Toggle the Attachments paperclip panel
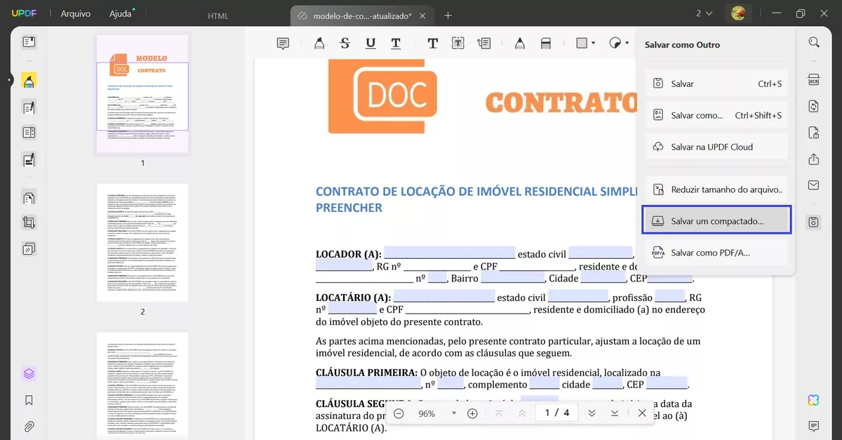 pyautogui.click(x=28, y=426)
